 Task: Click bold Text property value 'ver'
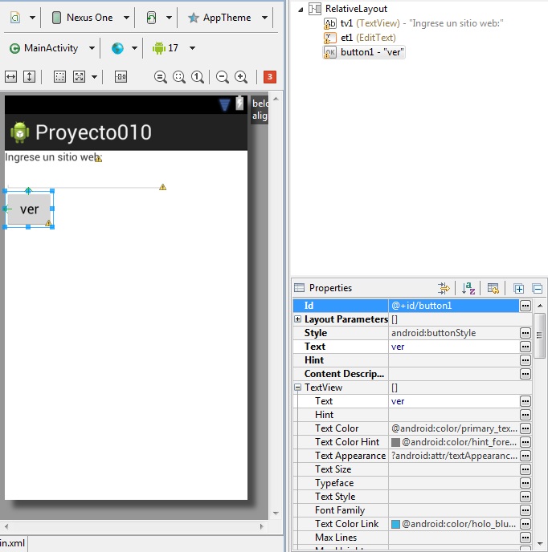453,347
